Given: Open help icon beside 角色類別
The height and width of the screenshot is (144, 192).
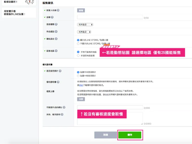Looking at the screenshot, I should [x=56, y=32].
